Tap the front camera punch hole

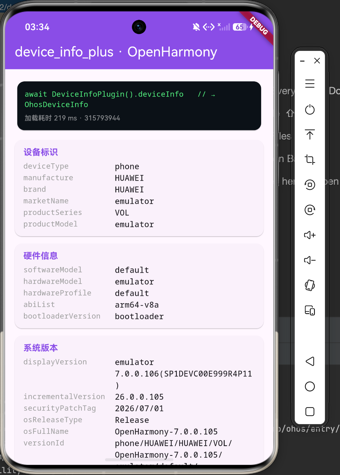pyautogui.click(x=139, y=27)
